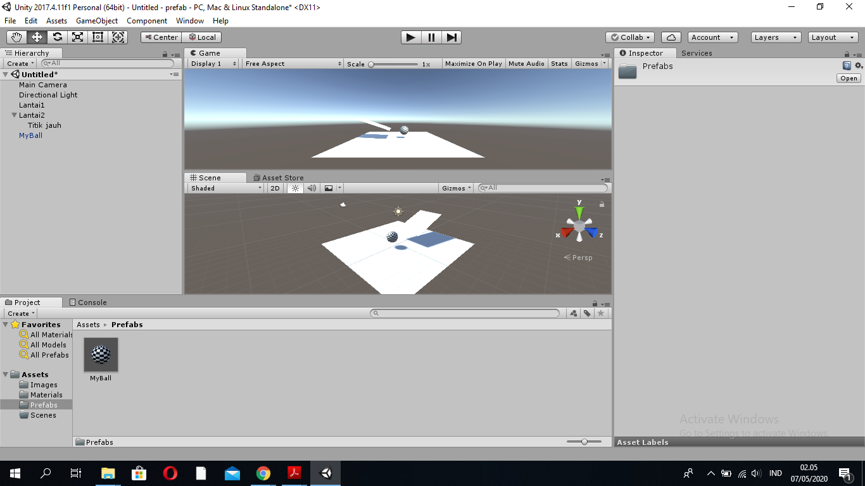
Task: Open Scene view Gizmos dropdown
Action: click(x=456, y=188)
